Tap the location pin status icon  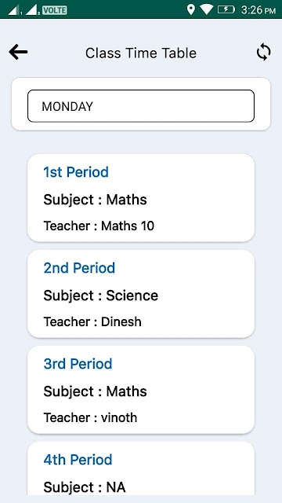click(191, 9)
